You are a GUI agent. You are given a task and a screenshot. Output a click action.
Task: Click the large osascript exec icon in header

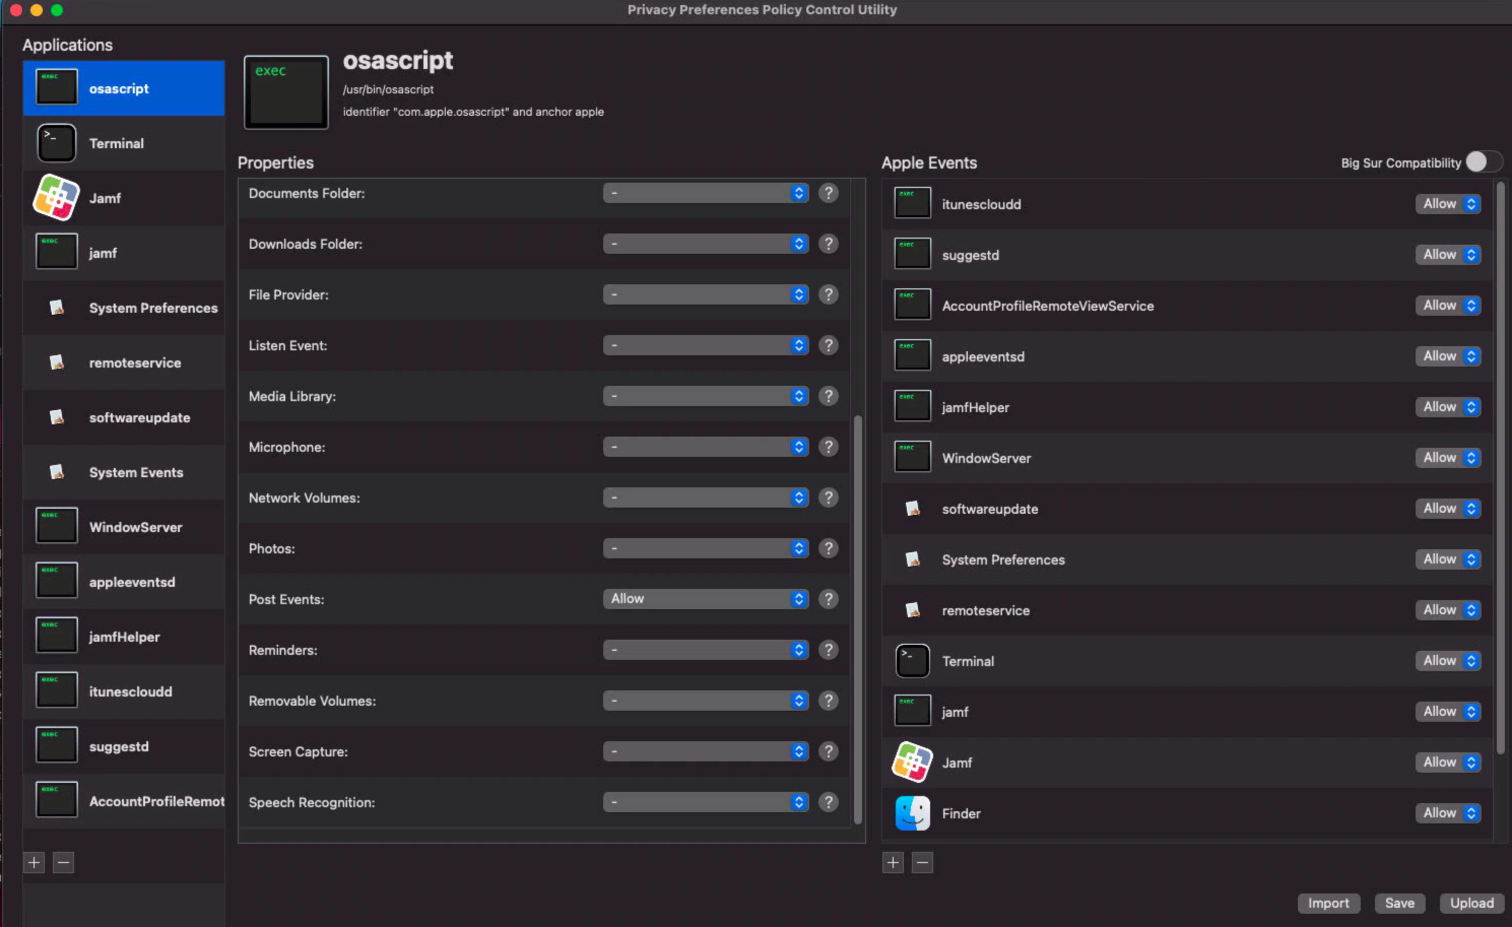pyautogui.click(x=286, y=92)
